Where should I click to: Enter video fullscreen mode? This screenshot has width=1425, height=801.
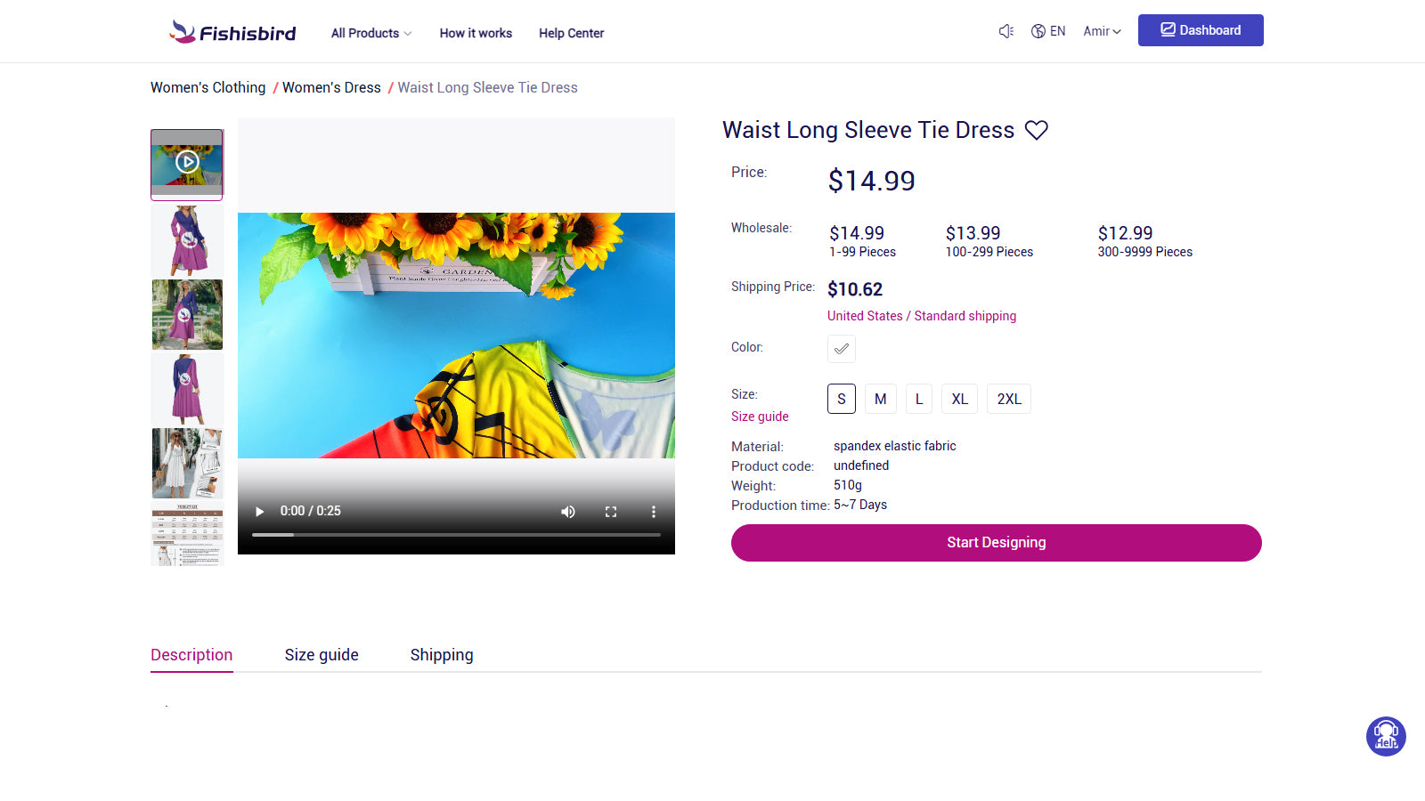[611, 512]
